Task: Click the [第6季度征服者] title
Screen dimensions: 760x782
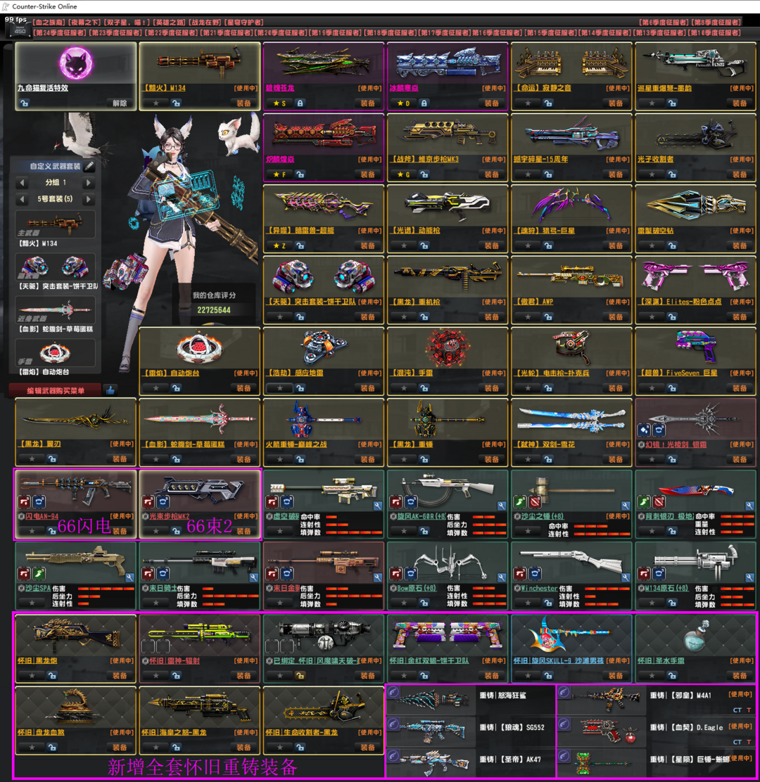Action: 663,23
